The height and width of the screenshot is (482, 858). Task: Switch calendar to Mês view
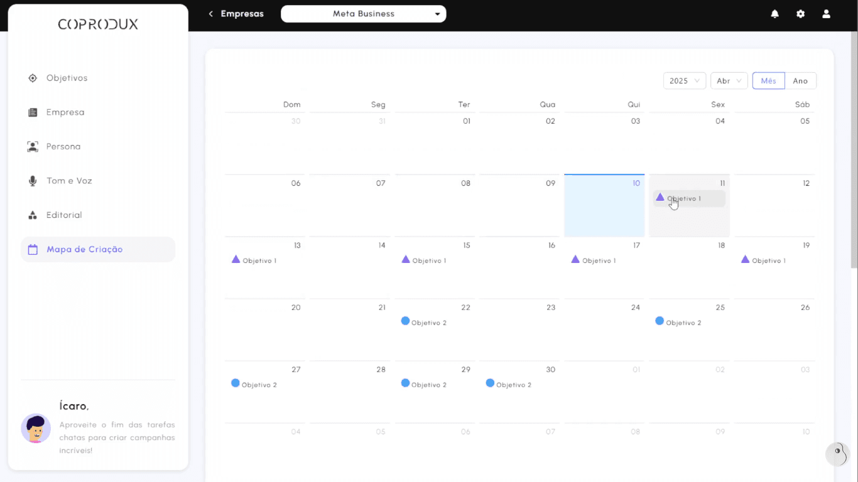point(769,81)
